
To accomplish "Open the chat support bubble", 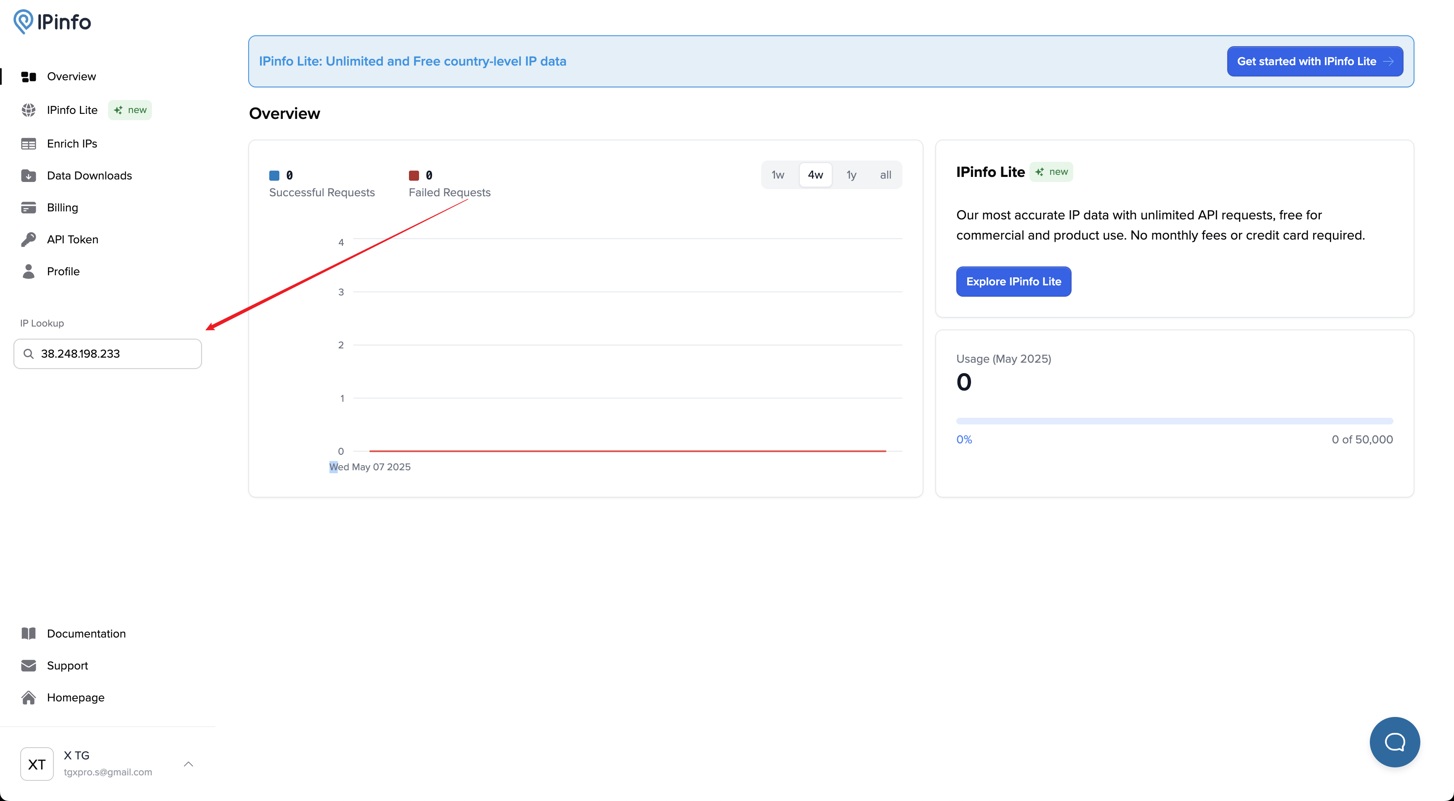I will tap(1394, 742).
